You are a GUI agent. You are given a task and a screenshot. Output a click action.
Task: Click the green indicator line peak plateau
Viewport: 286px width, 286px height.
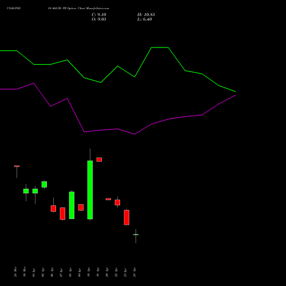pyautogui.click(x=160, y=47)
